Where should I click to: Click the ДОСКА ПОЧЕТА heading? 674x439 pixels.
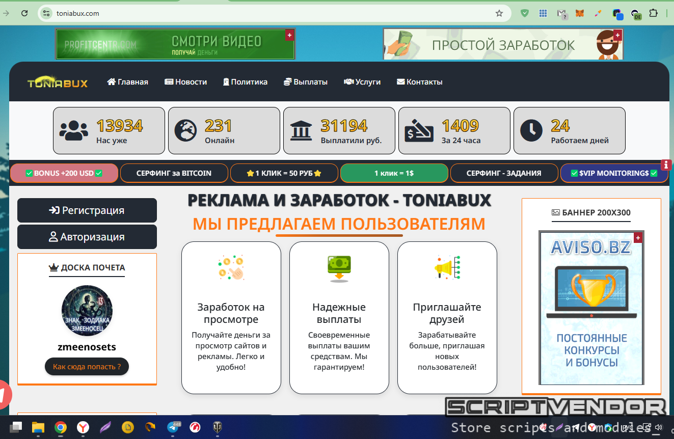click(87, 267)
